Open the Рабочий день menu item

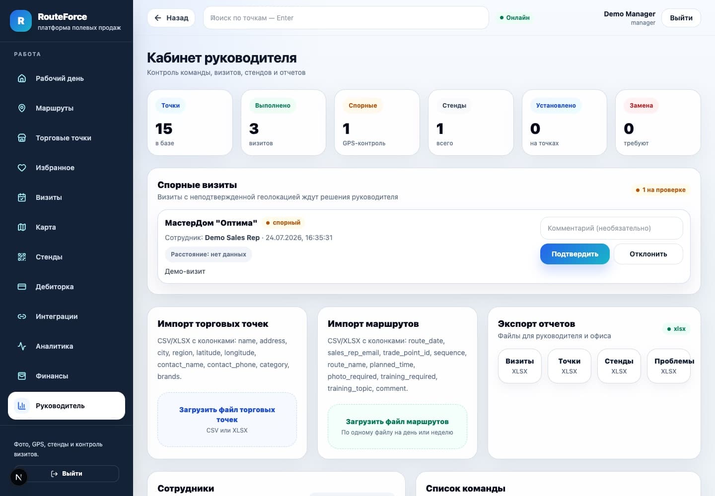coord(67,78)
